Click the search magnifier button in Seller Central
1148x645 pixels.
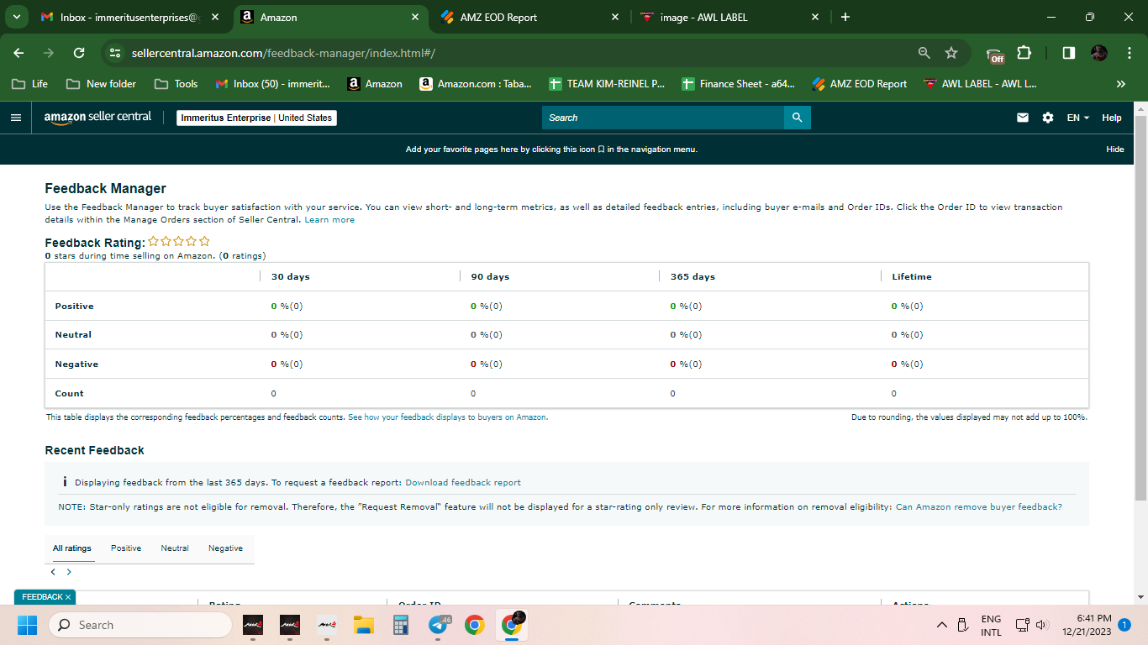pyautogui.click(x=798, y=118)
